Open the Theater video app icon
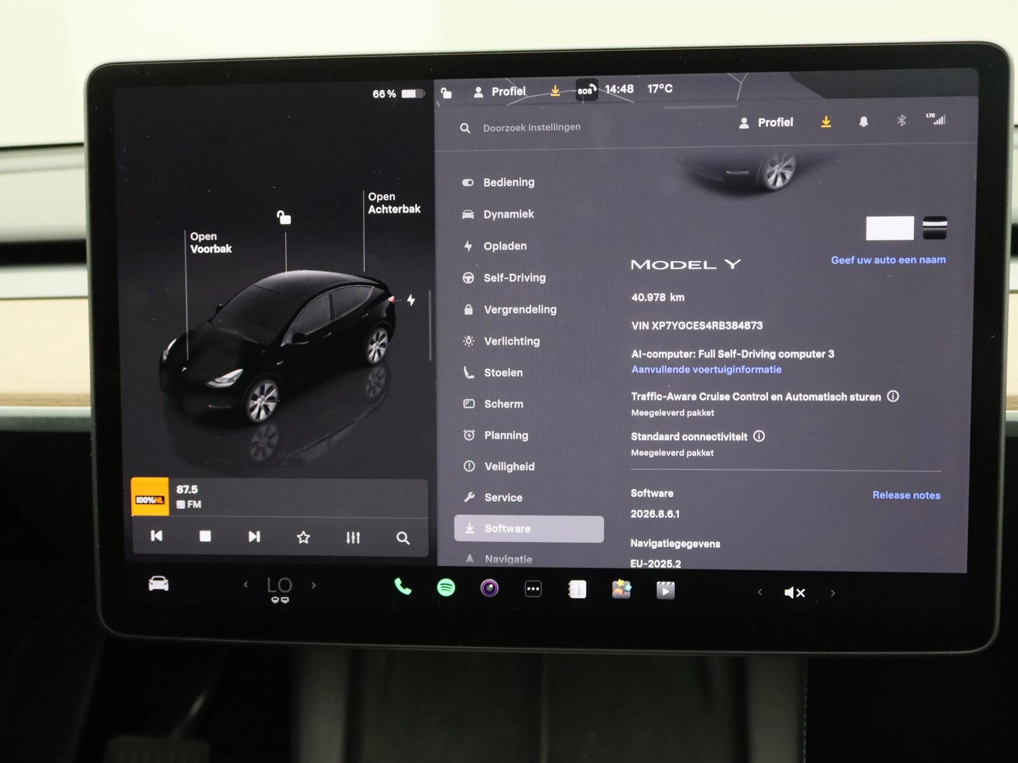Image resolution: width=1018 pixels, height=763 pixels. pos(665,590)
